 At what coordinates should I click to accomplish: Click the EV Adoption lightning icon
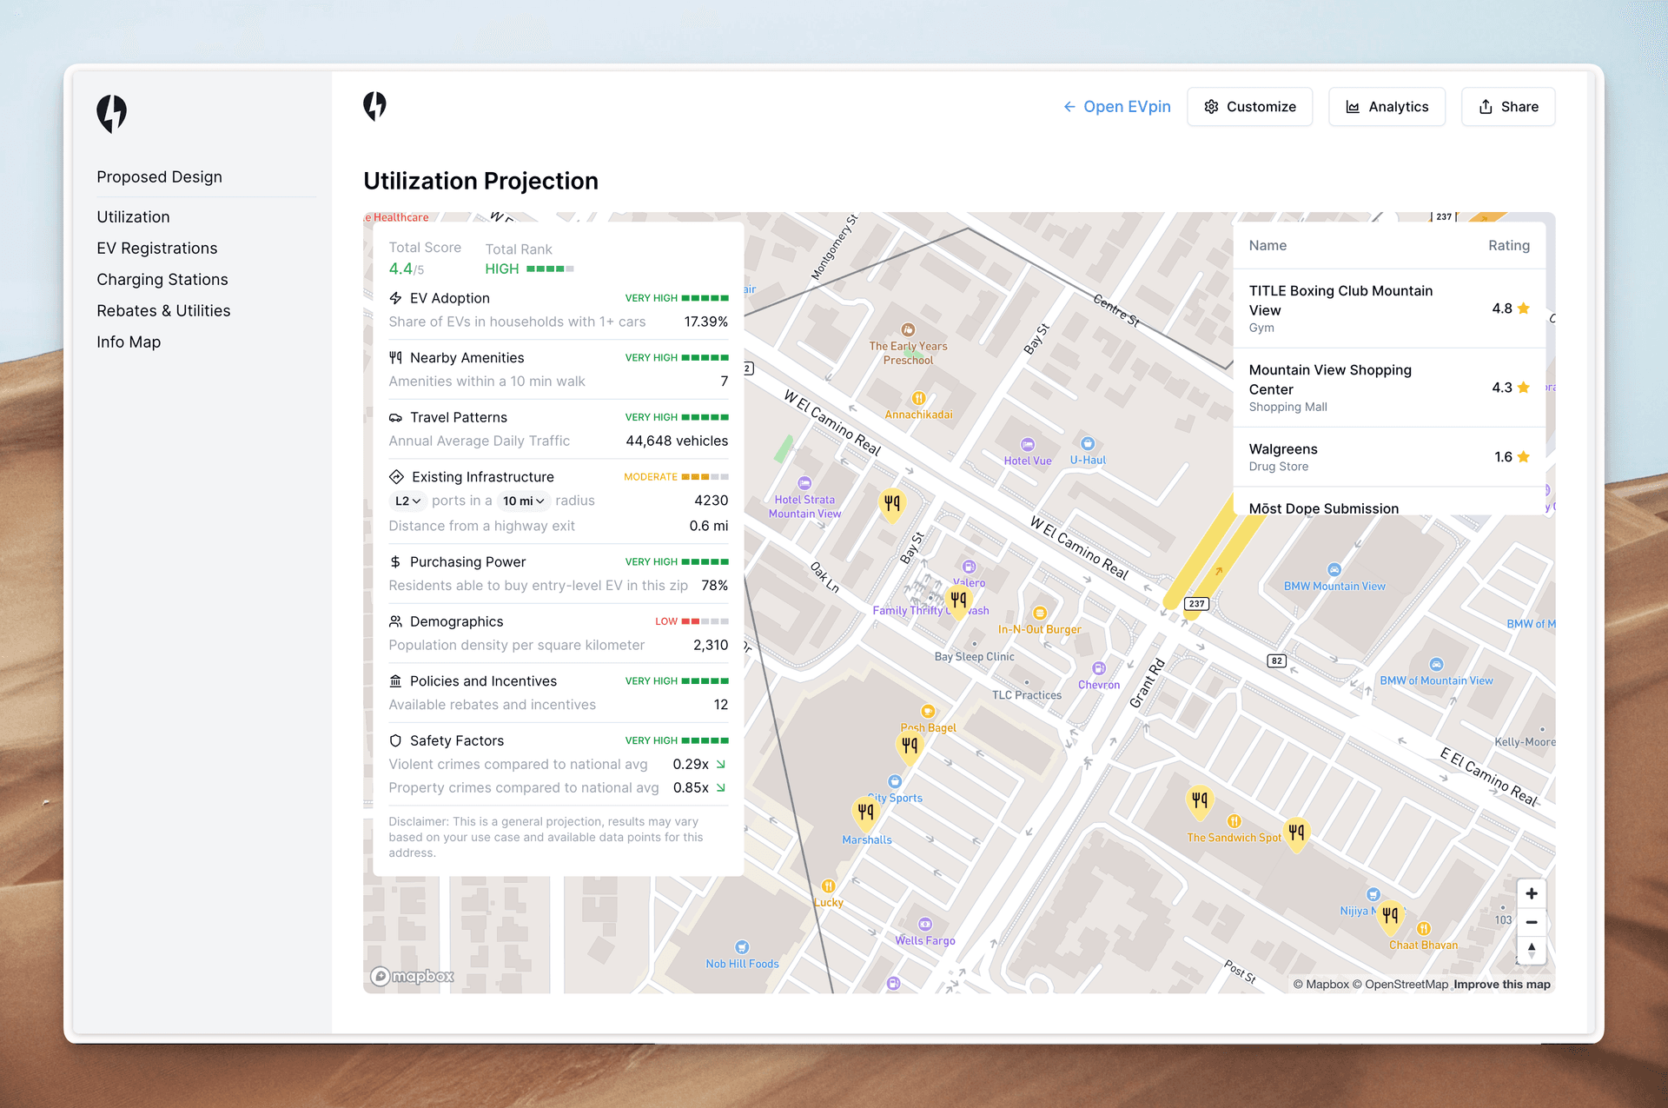(395, 298)
